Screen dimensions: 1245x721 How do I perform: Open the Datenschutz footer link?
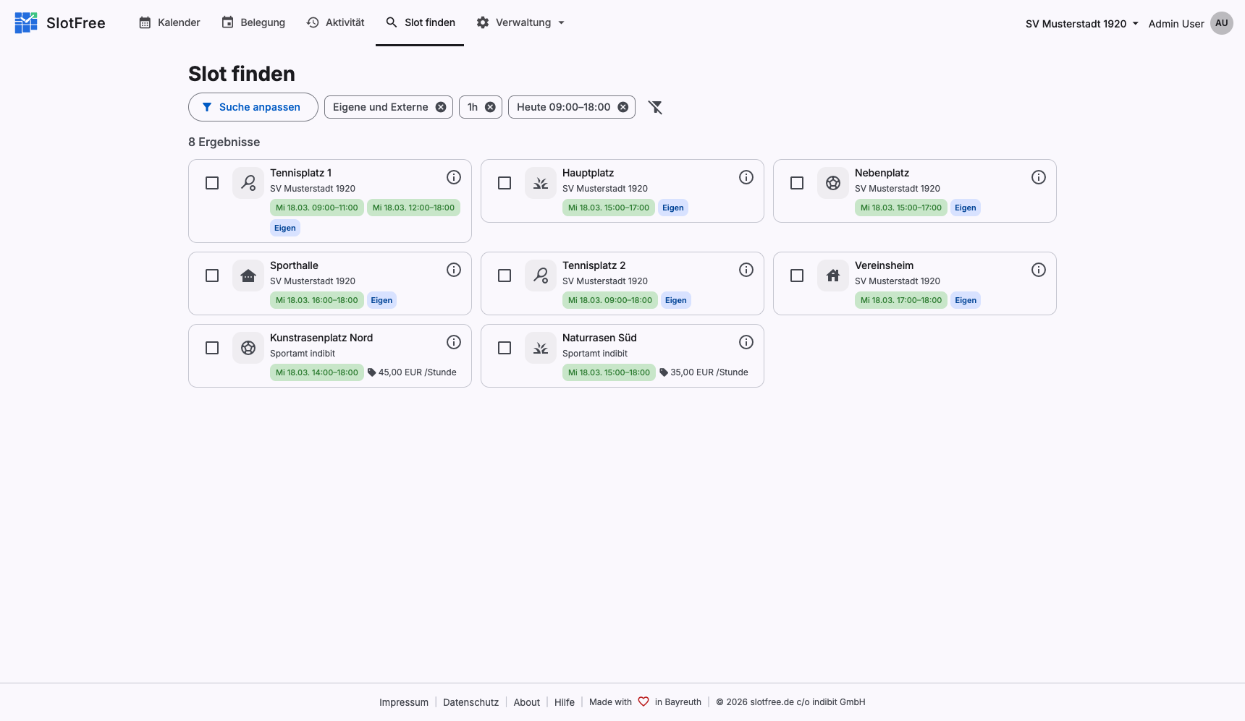click(x=470, y=702)
